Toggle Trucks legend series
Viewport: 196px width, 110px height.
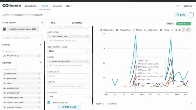165,30
